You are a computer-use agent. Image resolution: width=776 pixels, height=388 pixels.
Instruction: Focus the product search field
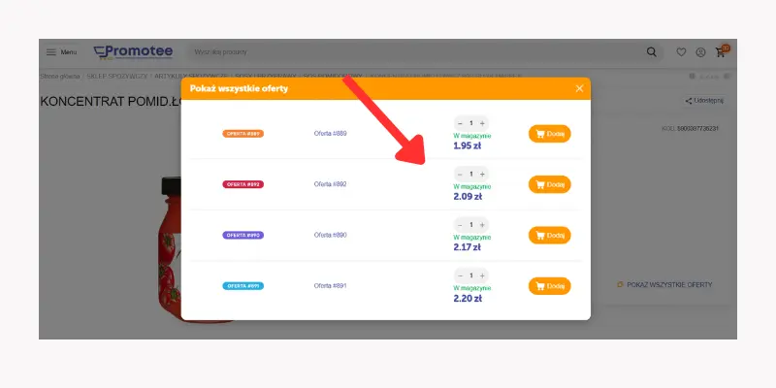point(407,51)
